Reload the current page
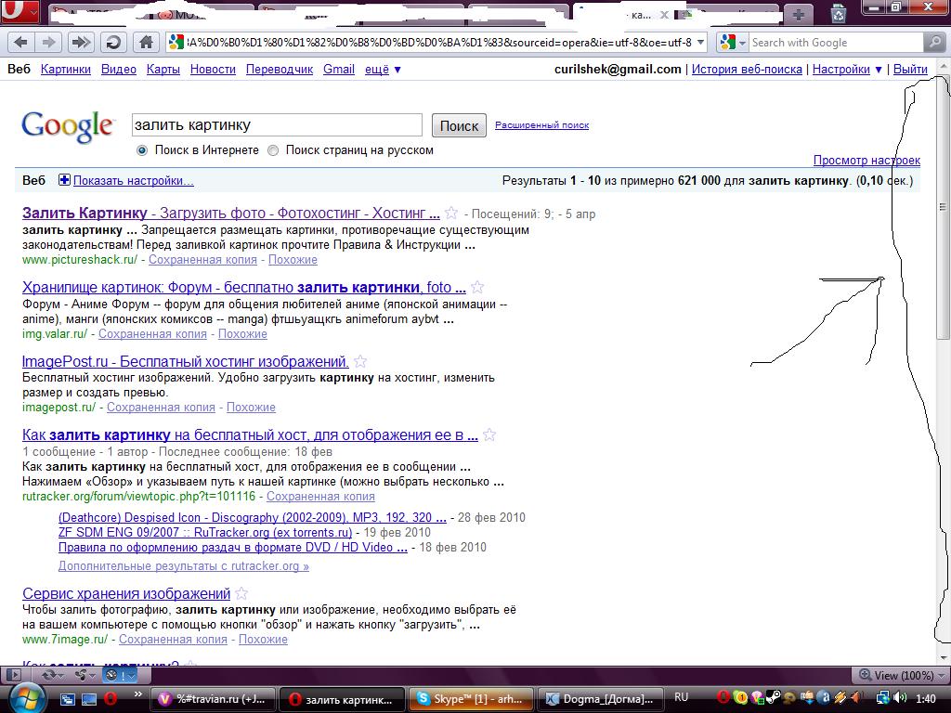The image size is (951, 713). 112,43
